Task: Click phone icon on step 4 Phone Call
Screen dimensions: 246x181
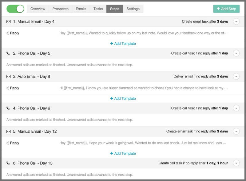Action: point(8,108)
